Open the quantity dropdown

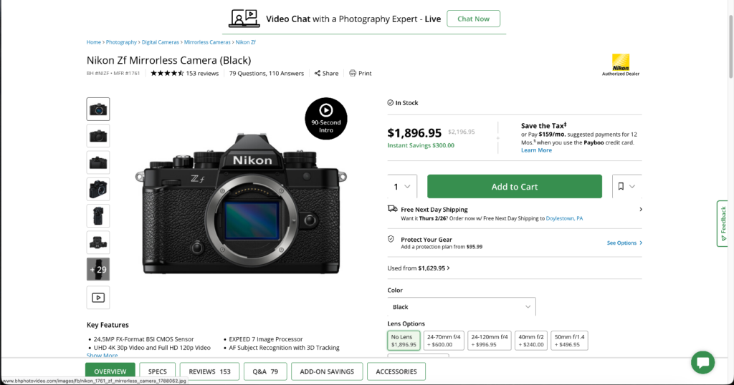pyautogui.click(x=401, y=187)
